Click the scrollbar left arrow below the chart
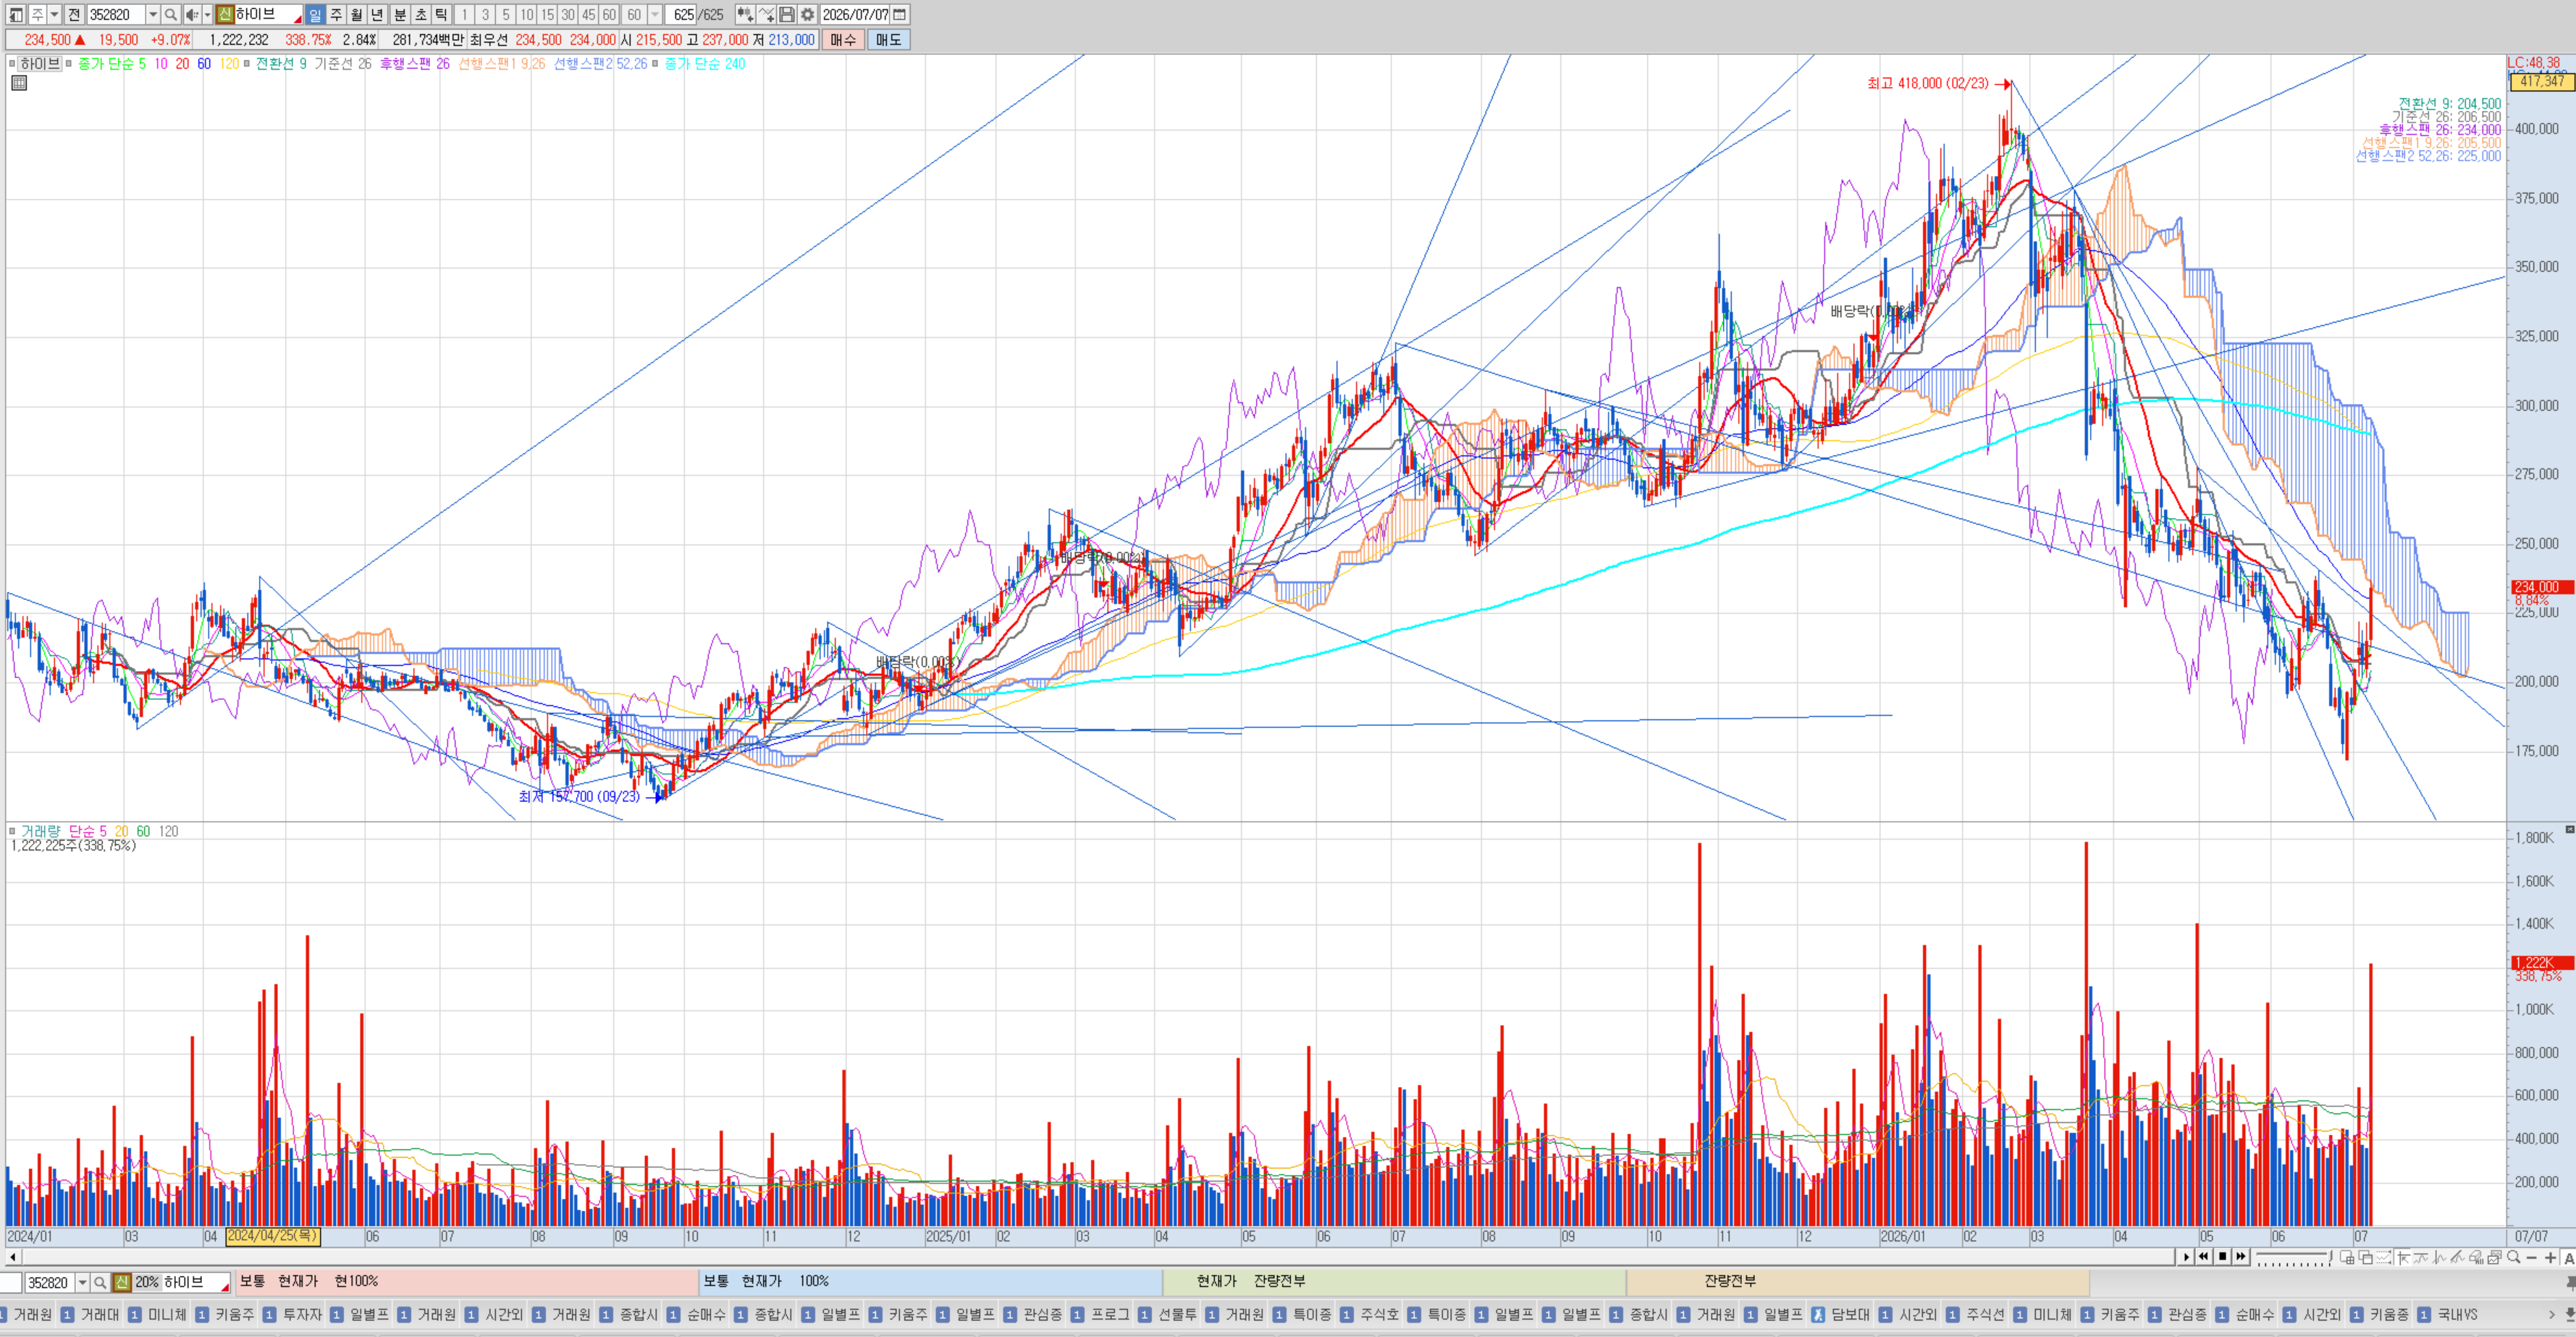This screenshot has height=1337, width=2576. click(x=13, y=1257)
